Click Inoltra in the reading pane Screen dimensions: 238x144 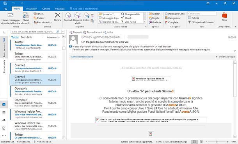[x=108, y=32]
